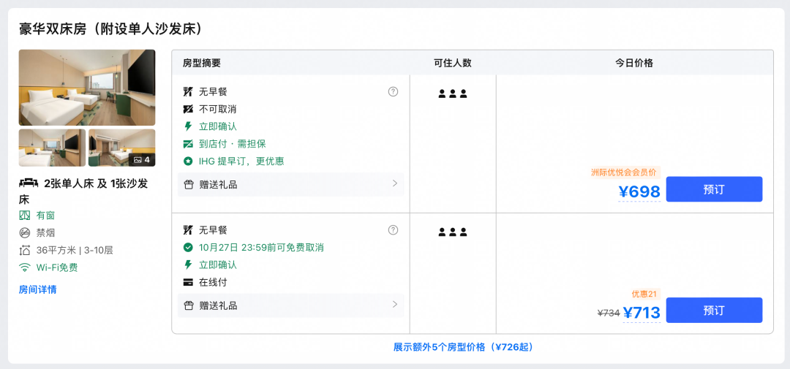Book the ¥713 free-cancellation room
790x369 pixels.
[714, 310]
